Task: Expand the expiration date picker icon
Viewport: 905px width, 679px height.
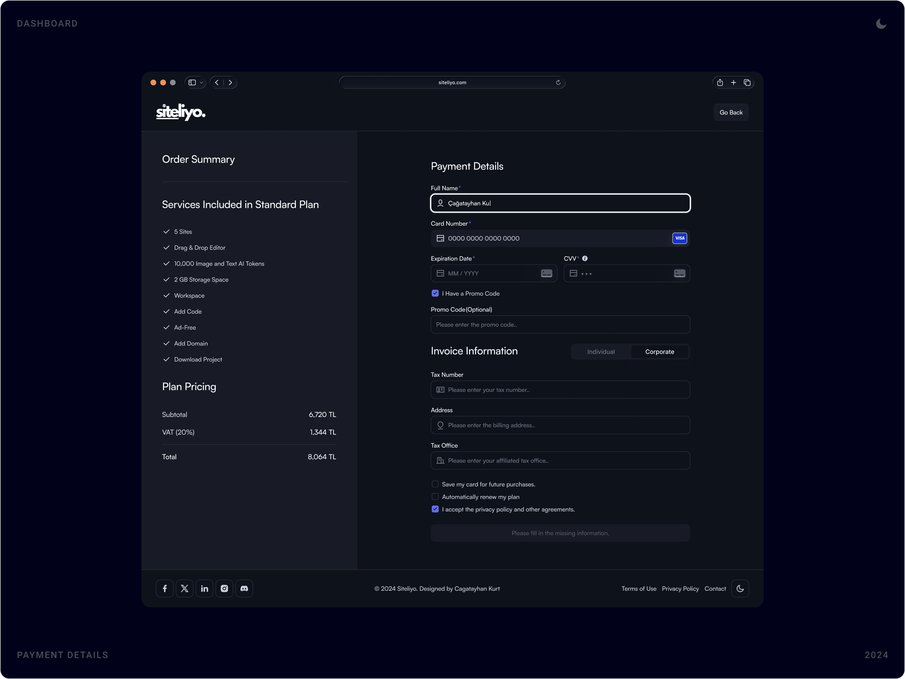Action: click(547, 273)
